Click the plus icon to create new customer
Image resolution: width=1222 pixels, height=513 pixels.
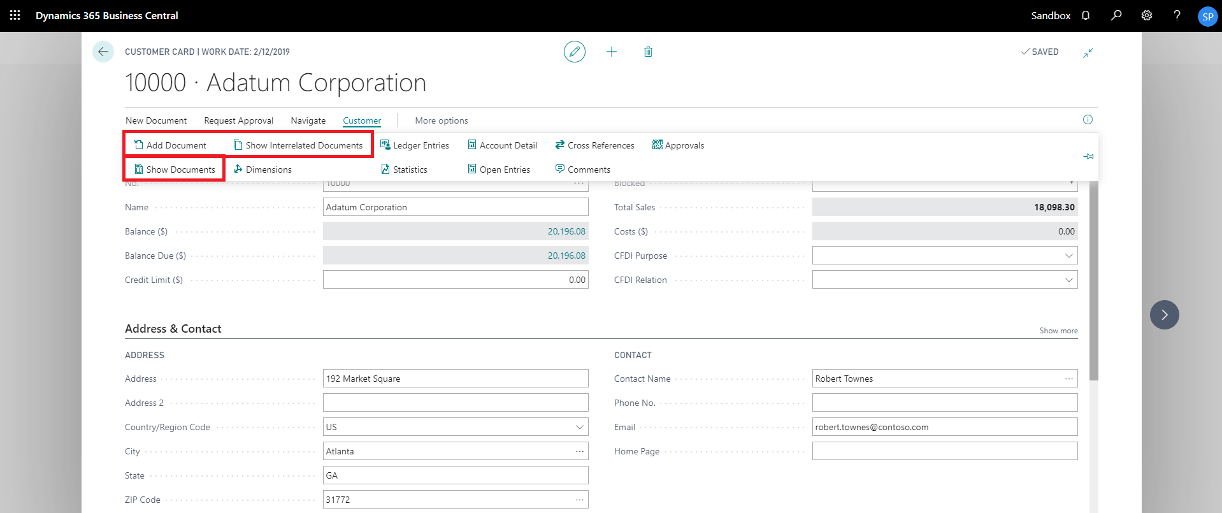click(611, 52)
